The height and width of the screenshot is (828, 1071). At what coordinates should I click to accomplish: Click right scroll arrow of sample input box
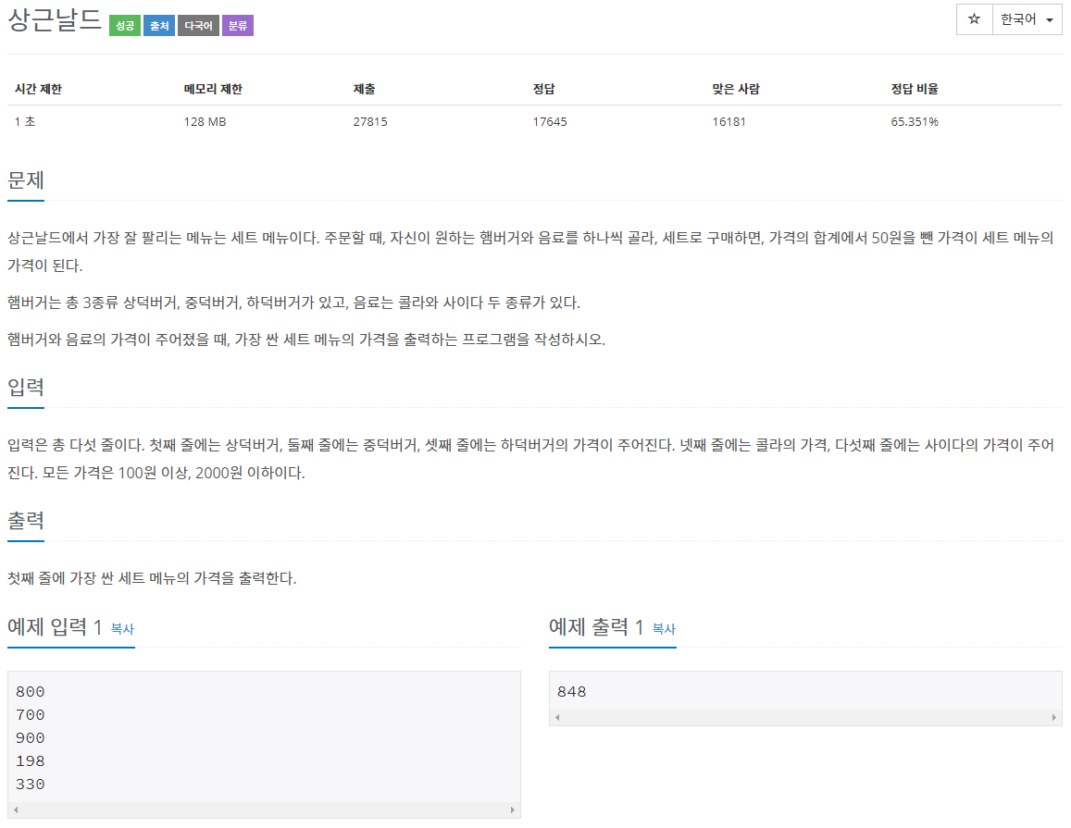tap(512, 810)
